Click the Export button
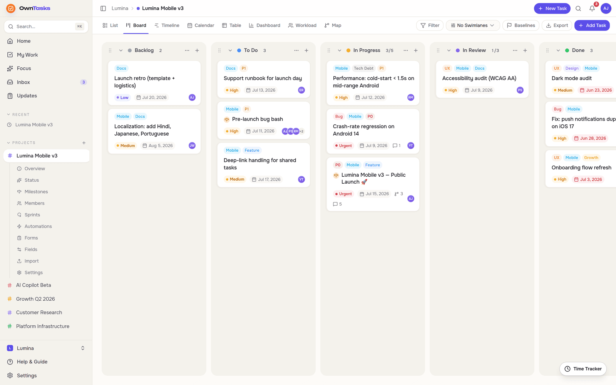This screenshot has height=385, width=616. pos(557,25)
